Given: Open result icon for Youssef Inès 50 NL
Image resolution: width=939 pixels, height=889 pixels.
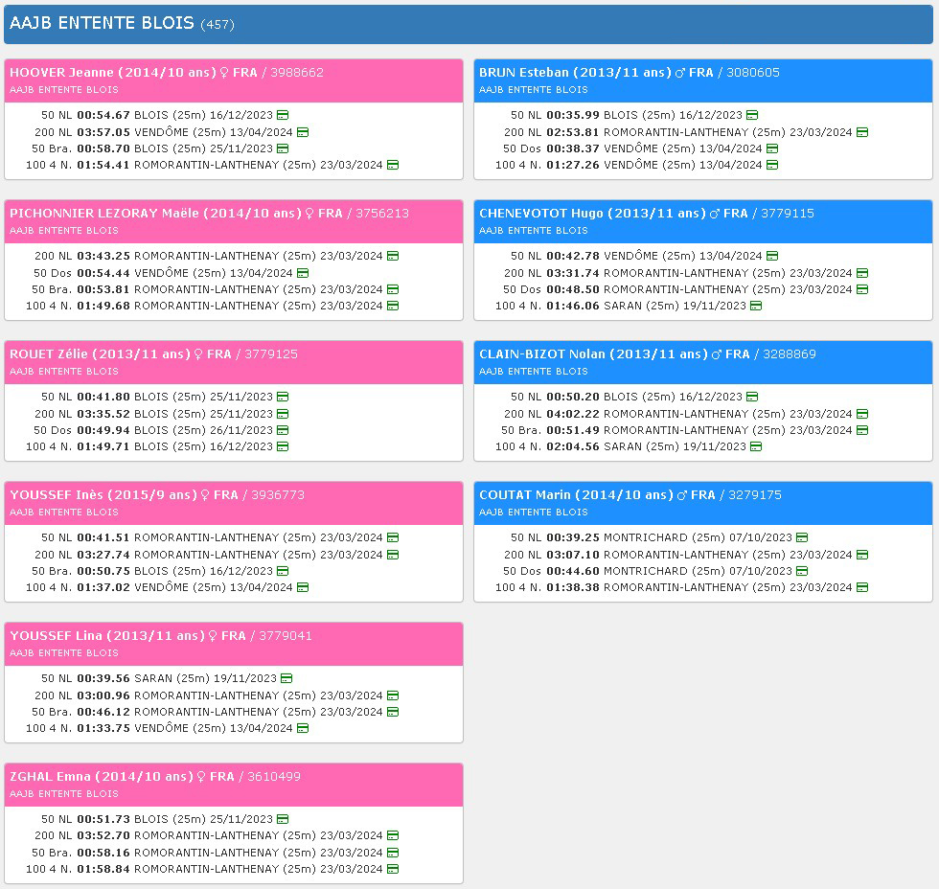Looking at the screenshot, I should [x=393, y=537].
